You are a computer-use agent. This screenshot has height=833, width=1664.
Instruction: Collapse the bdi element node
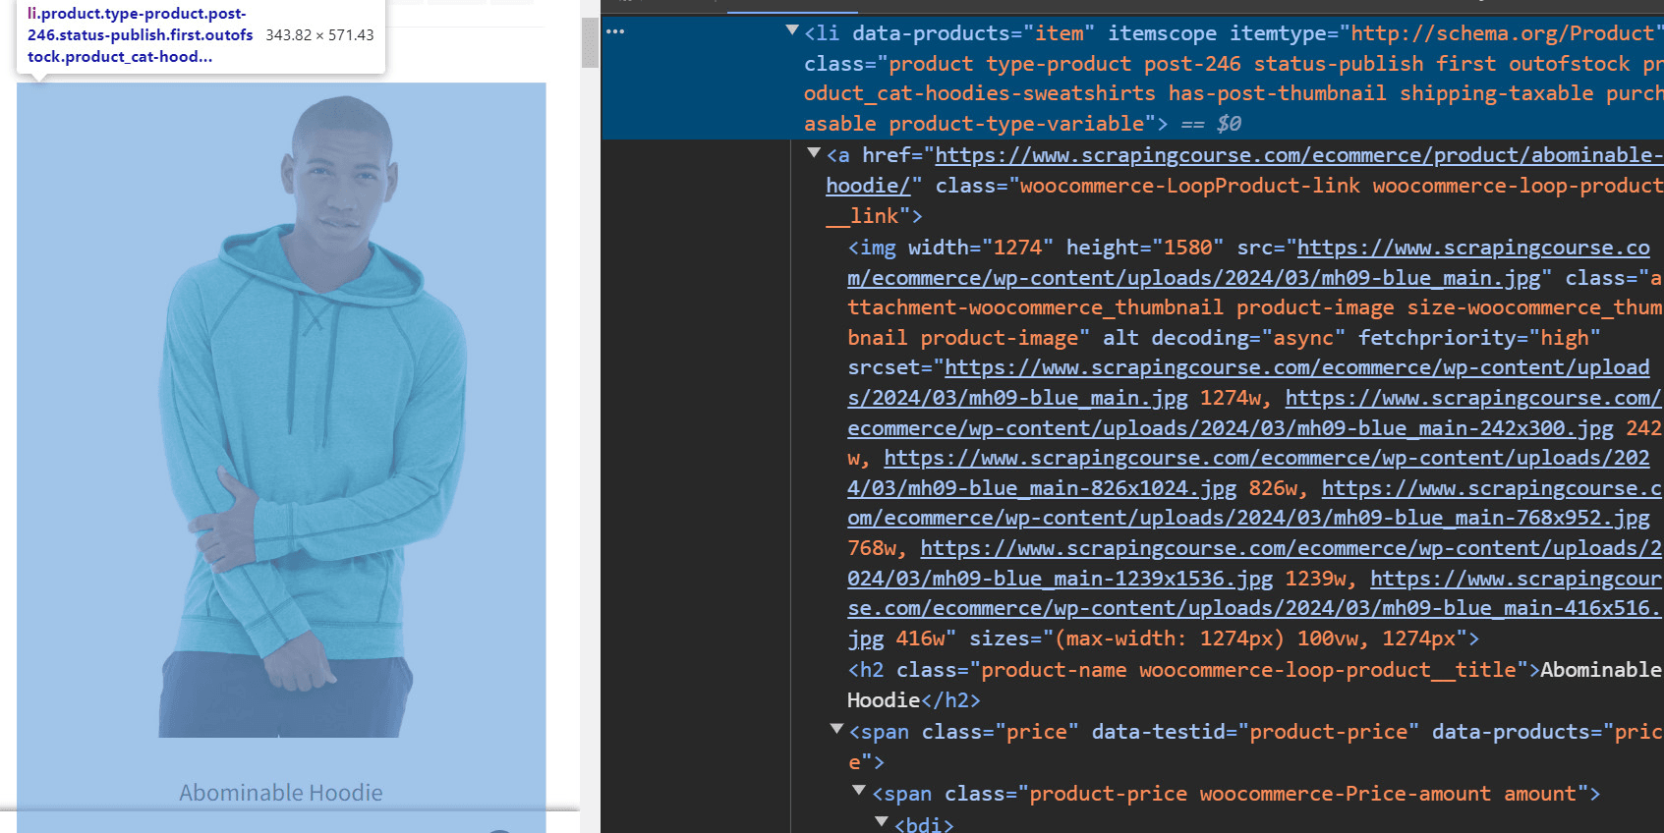tap(882, 821)
